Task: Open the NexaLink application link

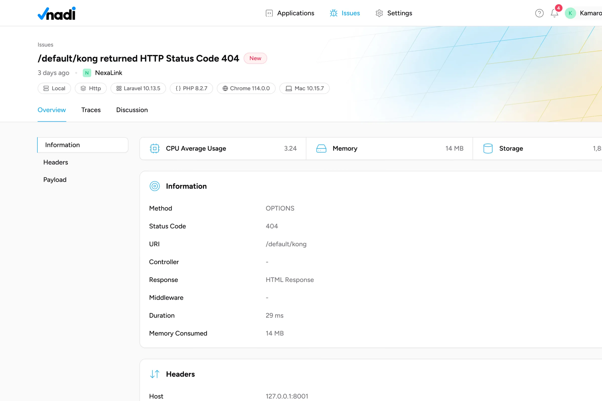Action: (109, 73)
